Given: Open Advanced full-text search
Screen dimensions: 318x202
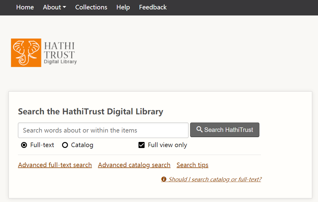Looking at the screenshot, I should 55,165.
